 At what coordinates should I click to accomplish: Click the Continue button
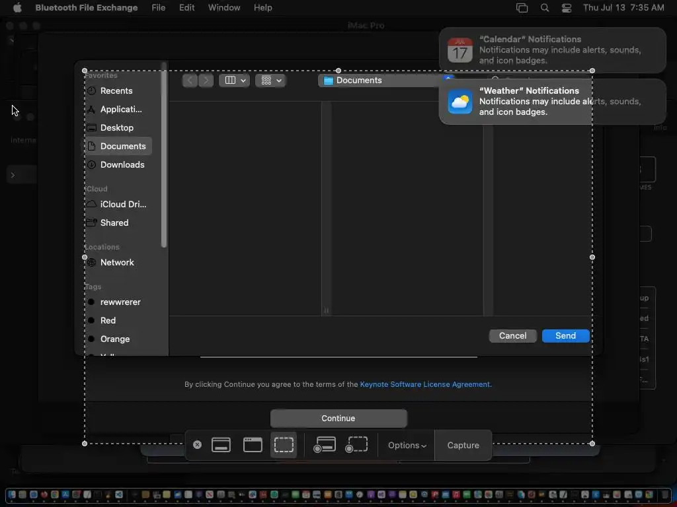point(338,419)
